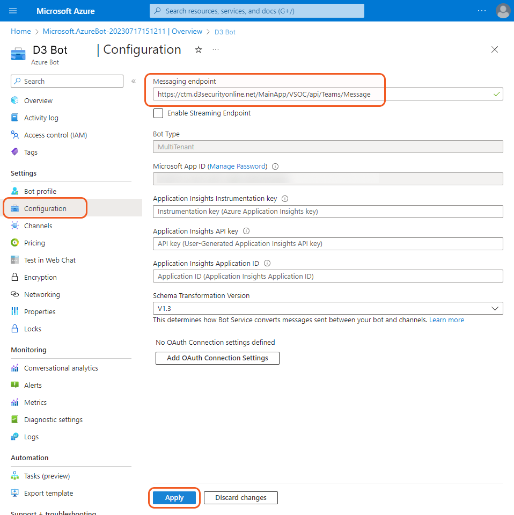Click the Export template icon

pyautogui.click(x=15, y=493)
